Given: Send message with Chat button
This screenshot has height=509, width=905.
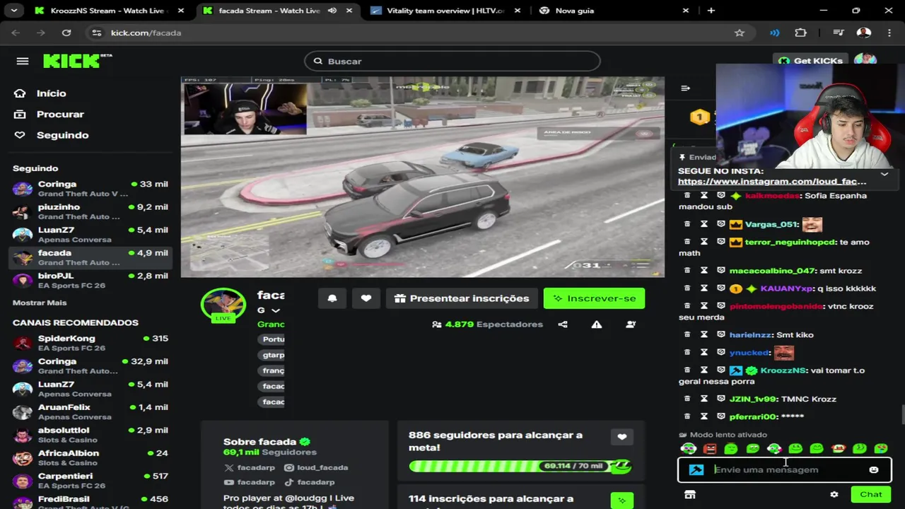Looking at the screenshot, I should coord(871,495).
